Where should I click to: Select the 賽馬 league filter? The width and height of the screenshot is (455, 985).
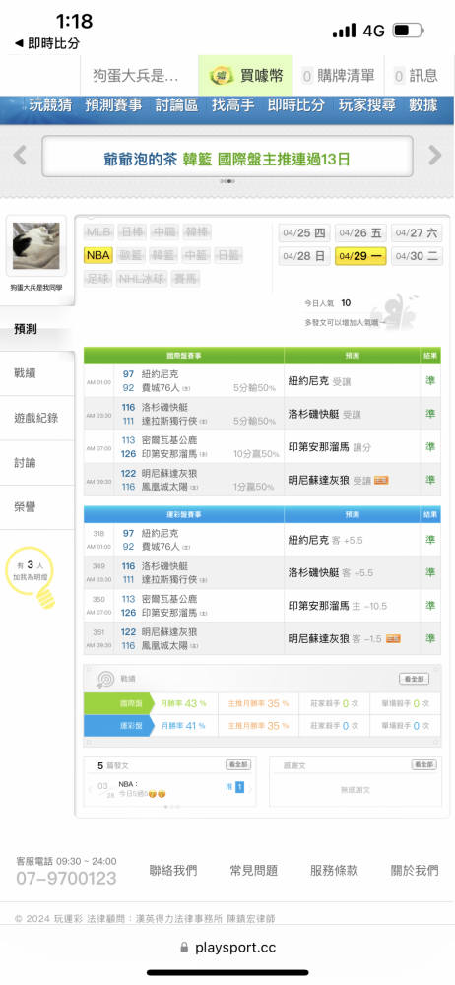(x=186, y=279)
